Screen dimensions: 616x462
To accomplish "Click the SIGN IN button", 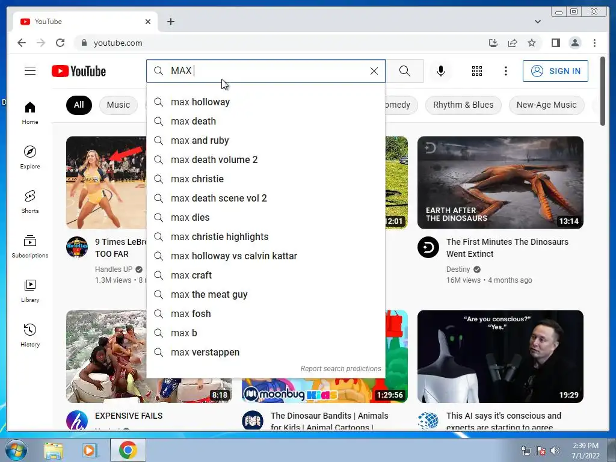I will click(555, 71).
